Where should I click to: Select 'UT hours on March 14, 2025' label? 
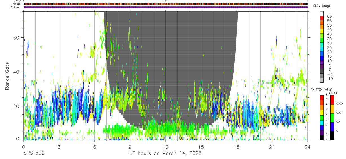click(x=165, y=153)
